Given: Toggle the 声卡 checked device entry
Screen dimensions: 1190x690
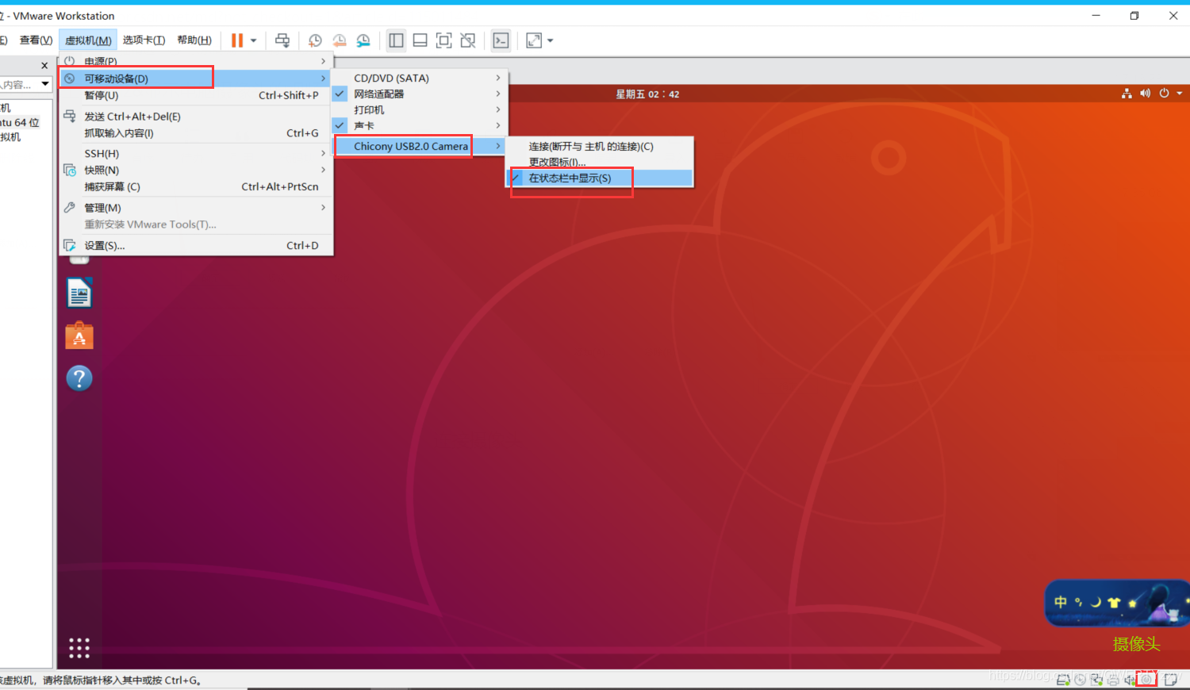Looking at the screenshot, I should pyautogui.click(x=419, y=125).
